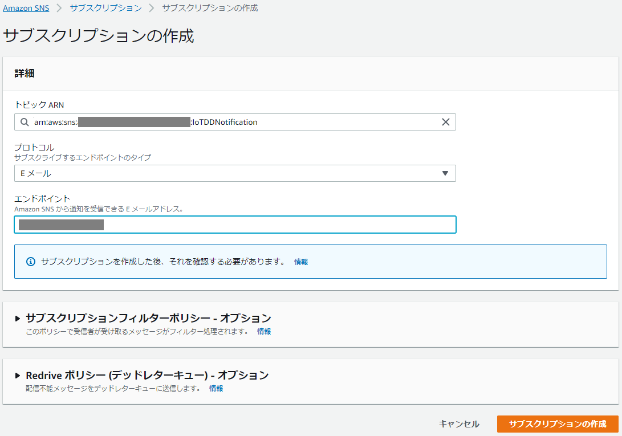The height and width of the screenshot is (436, 622).
Task: Clear the topic ARN with the X icon
Action: 446,122
